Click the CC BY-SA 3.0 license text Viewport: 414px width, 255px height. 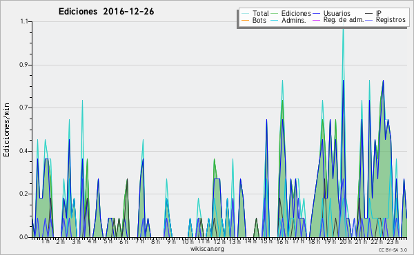393,249
